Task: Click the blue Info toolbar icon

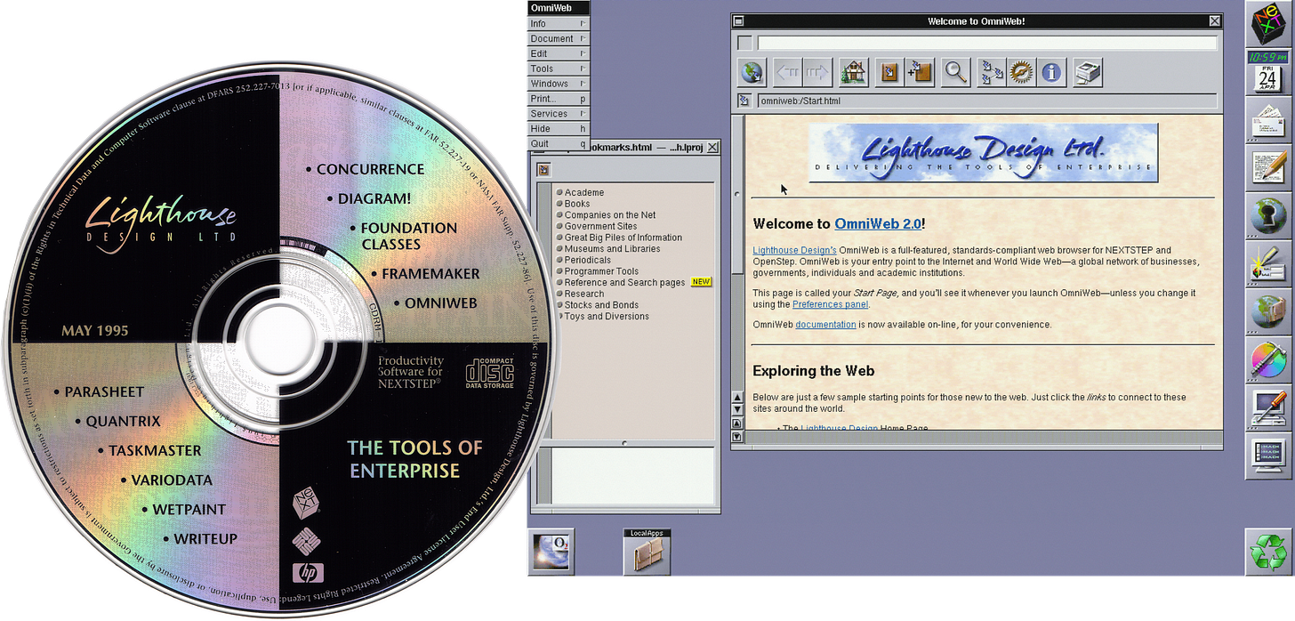Action: point(1051,72)
